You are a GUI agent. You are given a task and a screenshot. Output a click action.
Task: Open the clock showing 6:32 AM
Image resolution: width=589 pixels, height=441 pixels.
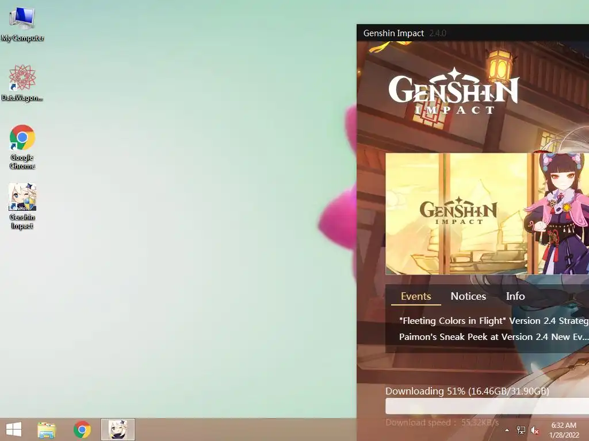(x=564, y=430)
